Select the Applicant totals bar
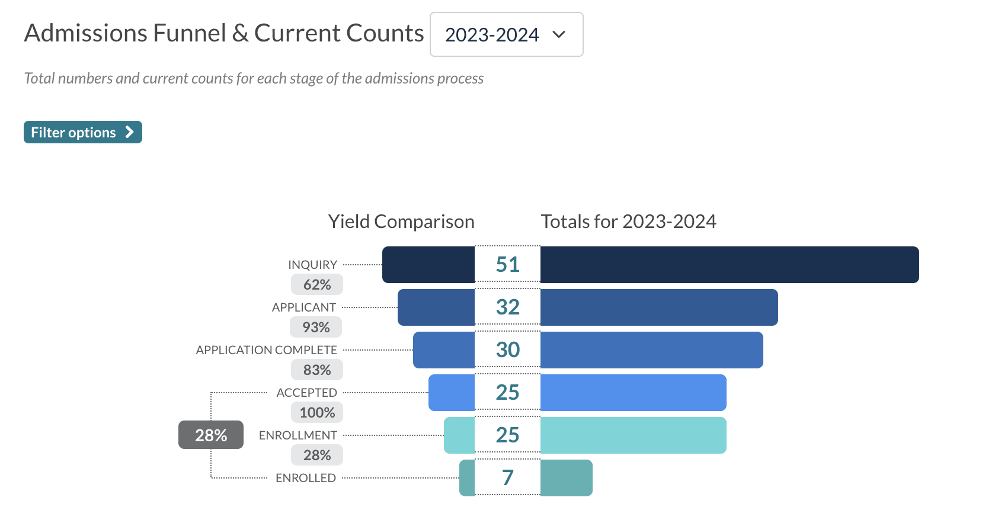The width and height of the screenshot is (998, 520). (658, 307)
